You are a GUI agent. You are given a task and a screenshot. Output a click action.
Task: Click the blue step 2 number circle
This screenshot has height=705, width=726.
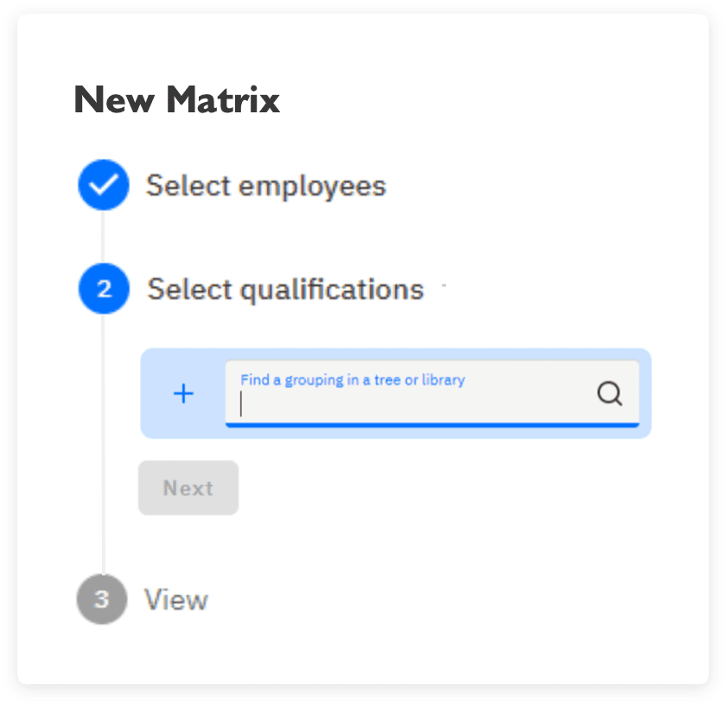(104, 289)
